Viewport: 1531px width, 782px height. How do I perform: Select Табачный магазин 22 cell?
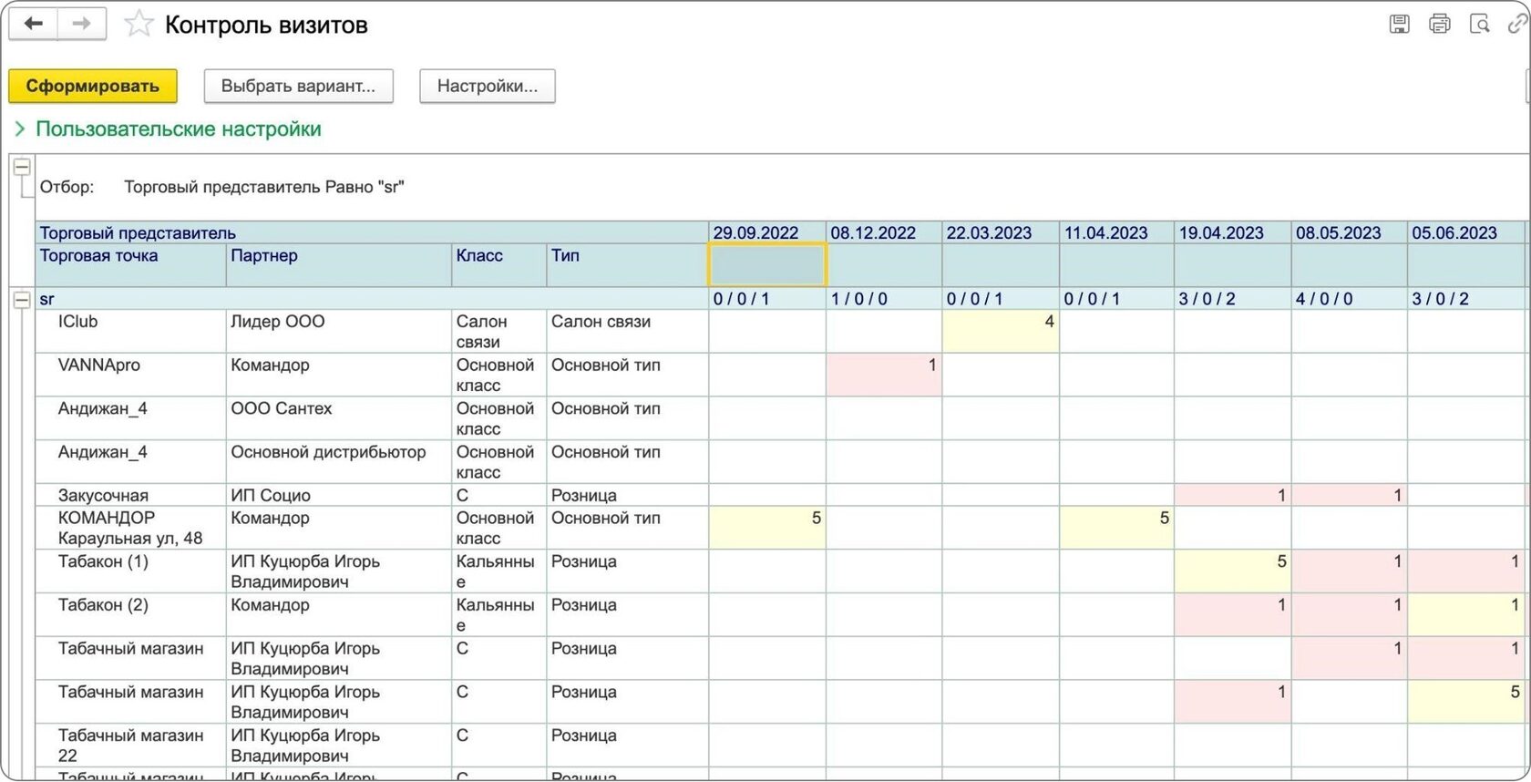131,746
